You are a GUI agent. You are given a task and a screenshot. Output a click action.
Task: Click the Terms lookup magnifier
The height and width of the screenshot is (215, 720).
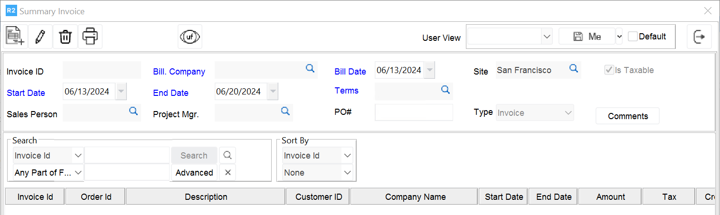pos(445,90)
